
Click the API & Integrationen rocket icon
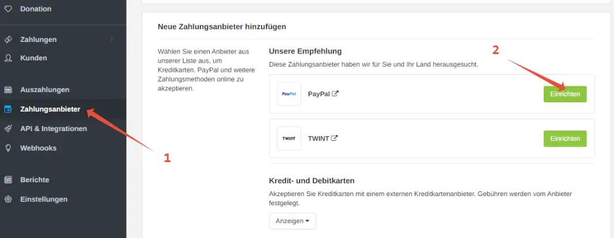[x=8, y=129]
